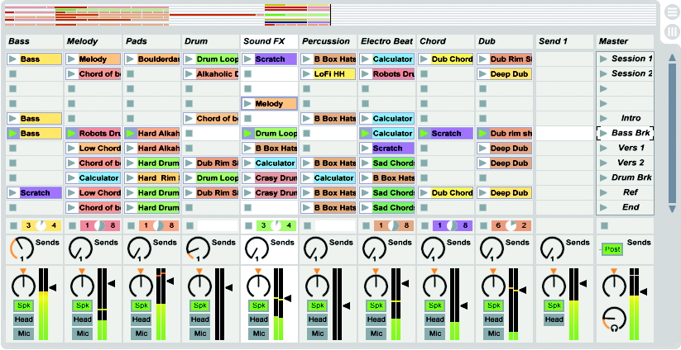The image size is (681, 350).
Task: Toggle Mic input on Sound FX track
Action: pyautogui.click(x=259, y=333)
